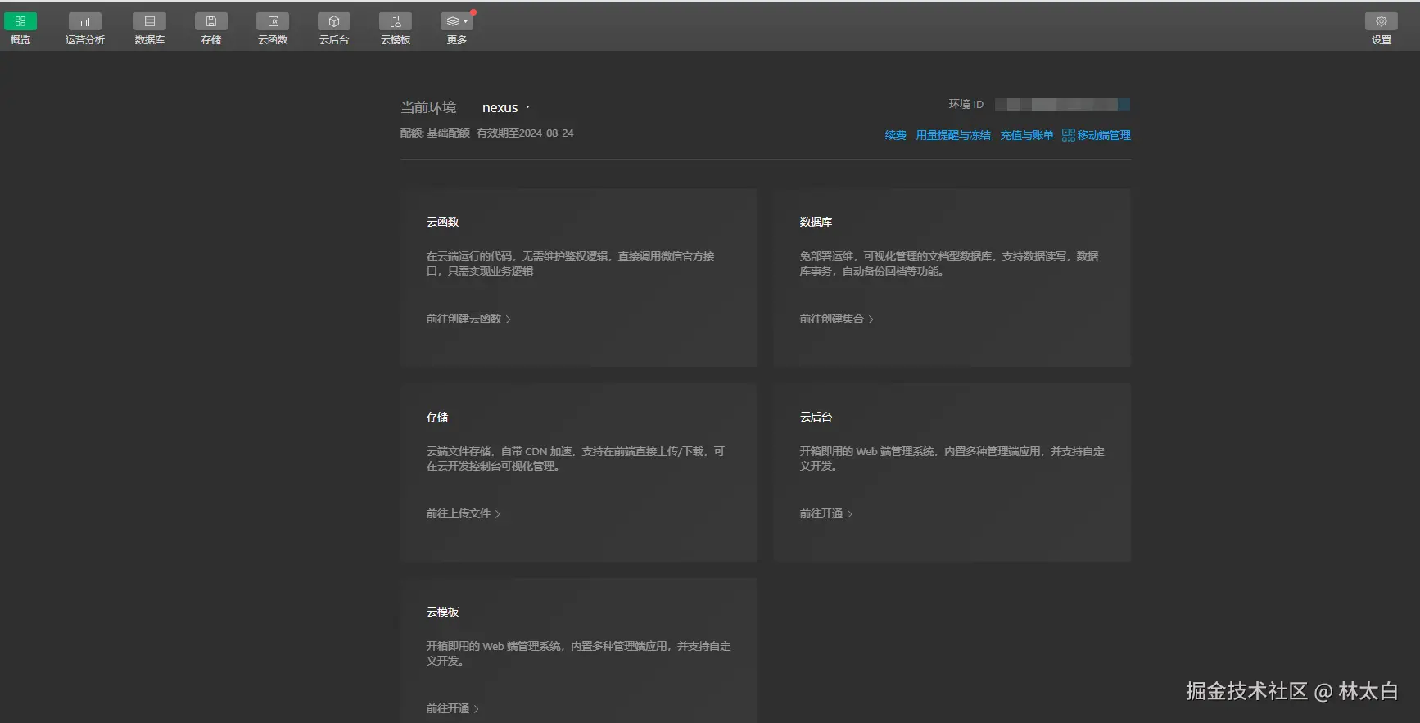This screenshot has width=1420, height=723.
Task: Open the 概览 overview icon
Action: pyautogui.click(x=20, y=21)
